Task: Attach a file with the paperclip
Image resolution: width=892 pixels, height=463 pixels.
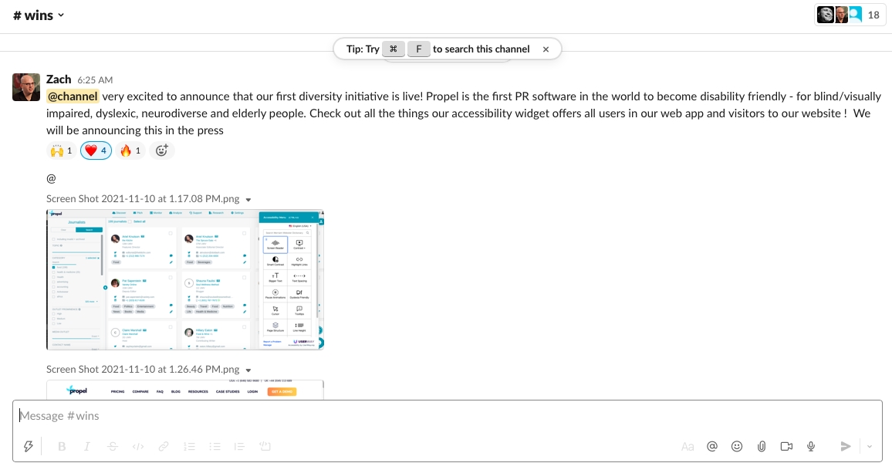Action: (761, 447)
